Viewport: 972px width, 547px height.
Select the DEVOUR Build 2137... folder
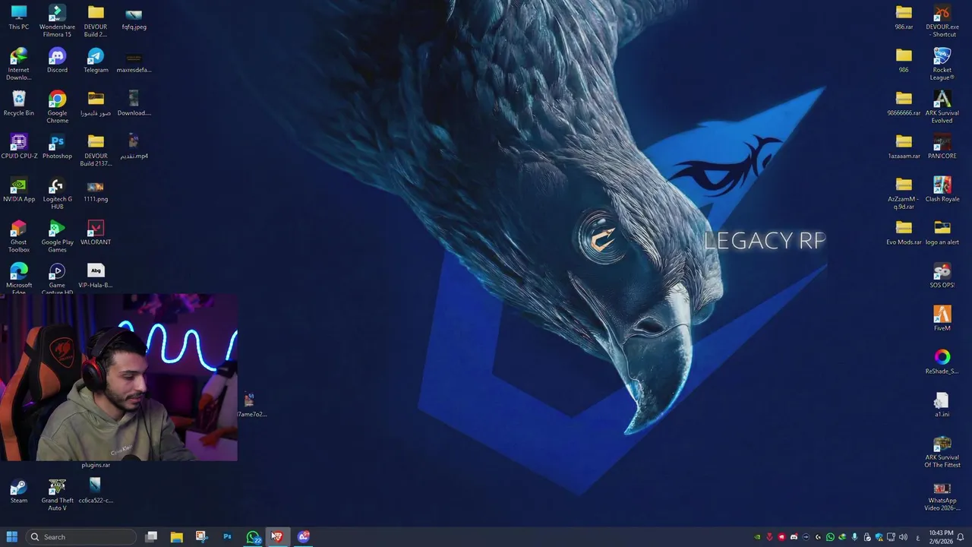96,151
